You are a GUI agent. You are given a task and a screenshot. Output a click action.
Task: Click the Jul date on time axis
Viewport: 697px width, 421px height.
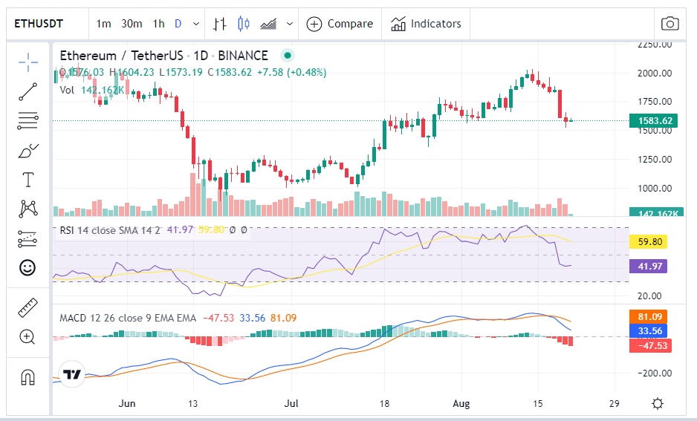coord(291,404)
